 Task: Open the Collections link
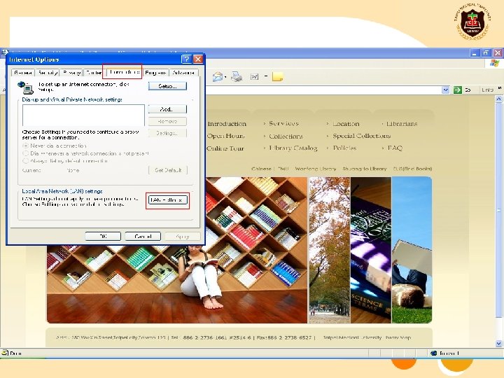[x=286, y=136]
